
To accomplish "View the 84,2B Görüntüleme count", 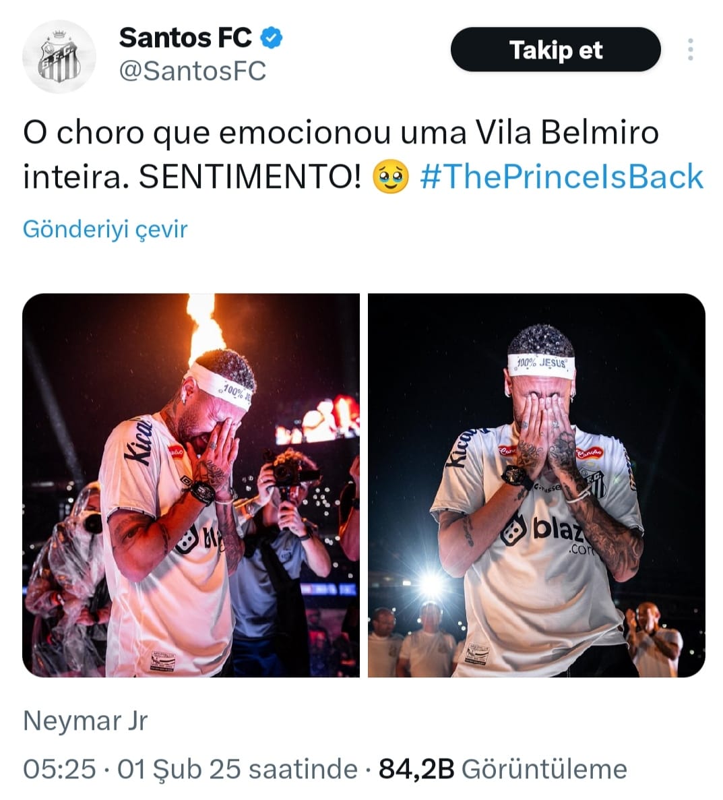I will pos(503,769).
